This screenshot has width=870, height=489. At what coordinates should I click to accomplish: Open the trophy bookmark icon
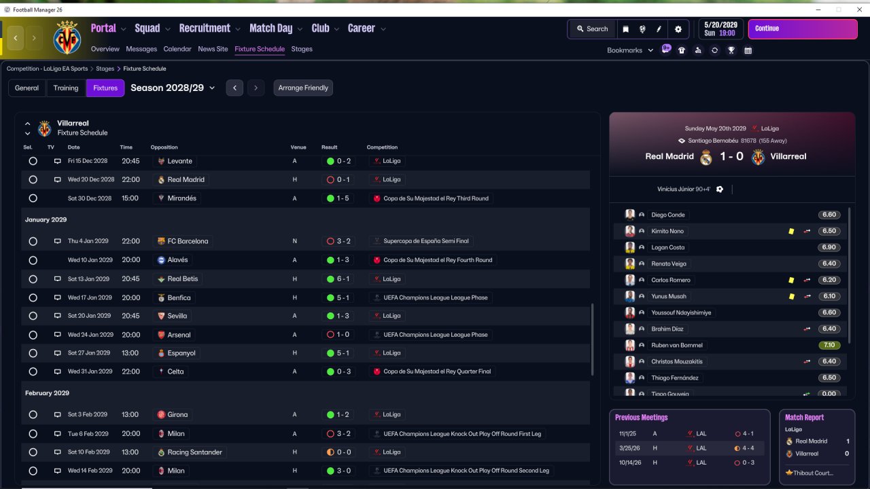click(x=731, y=50)
